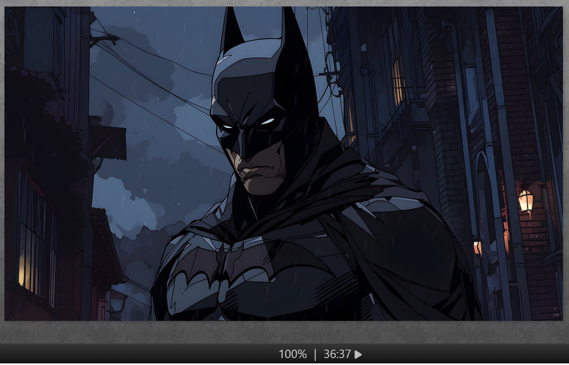The height and width of the screenshot is (365, 569).
Task: Click Batman's glowing right-side eye
Action: point(268,121)
